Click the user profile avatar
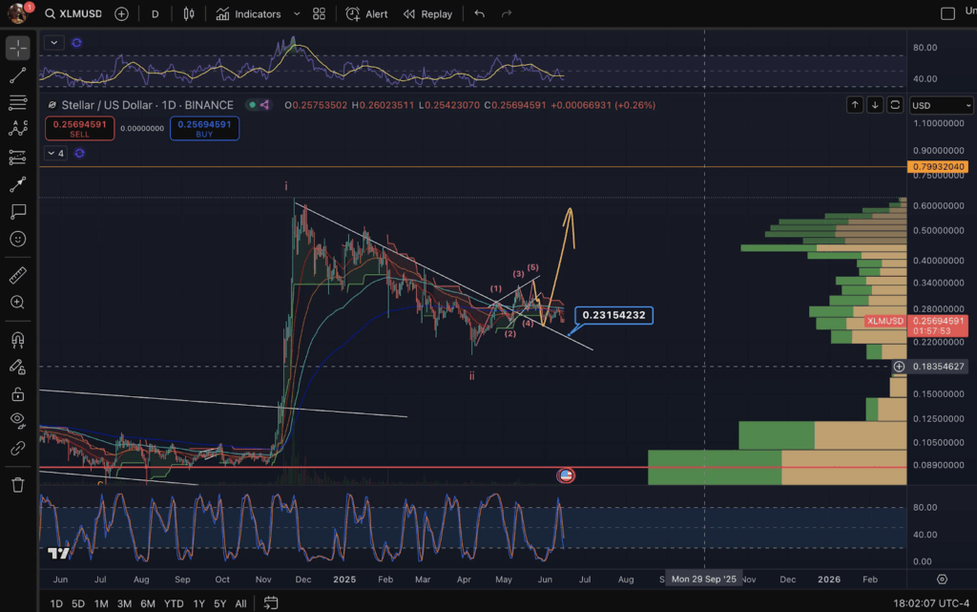Screen dimensions: 977x612 coord(17,12)
